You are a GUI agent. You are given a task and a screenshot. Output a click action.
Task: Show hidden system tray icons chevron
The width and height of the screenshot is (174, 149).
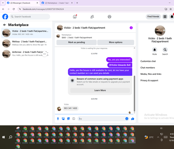pyautogui.click(x=158, y=137)
